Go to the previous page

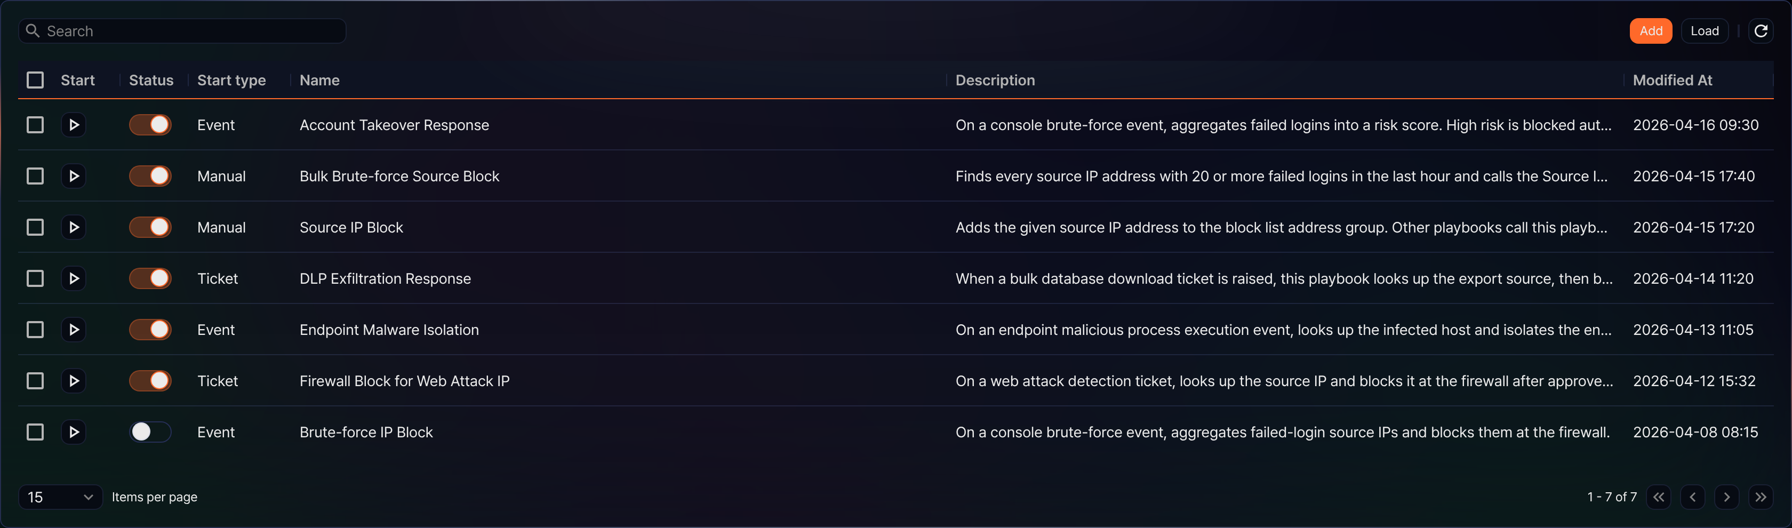pos(1692,497)
